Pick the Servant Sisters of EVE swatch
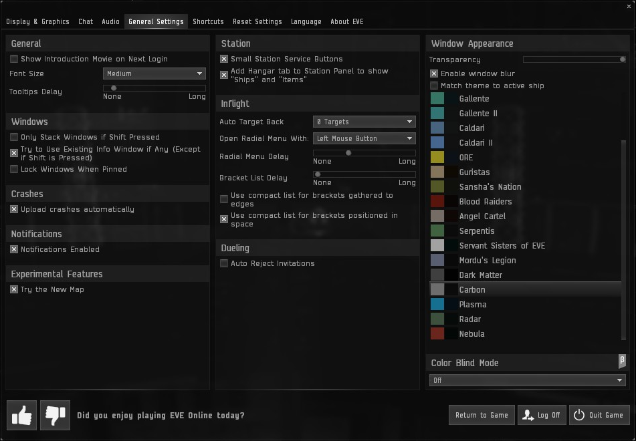Screen dimensions: 636x441 [437, 245]
